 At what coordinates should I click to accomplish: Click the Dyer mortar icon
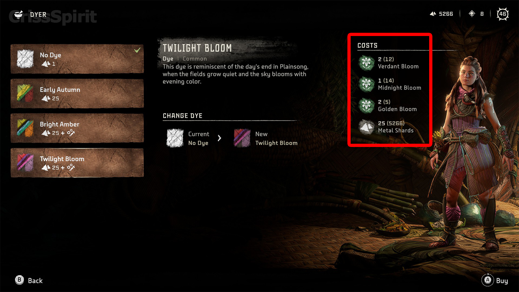pos(19,14)
